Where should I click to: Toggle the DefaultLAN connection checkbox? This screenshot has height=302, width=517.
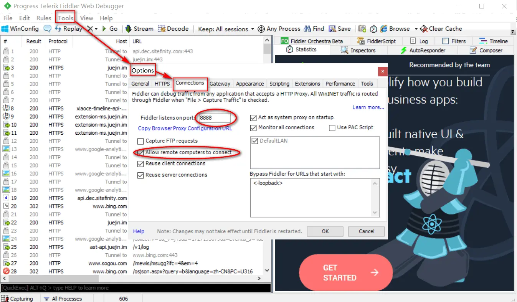click(x=255, y=141)
